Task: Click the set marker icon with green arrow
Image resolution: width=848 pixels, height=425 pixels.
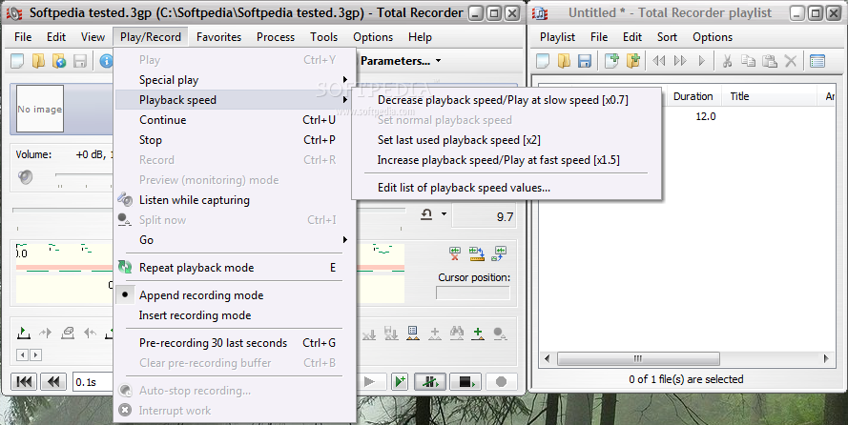Action: [23, 334]
